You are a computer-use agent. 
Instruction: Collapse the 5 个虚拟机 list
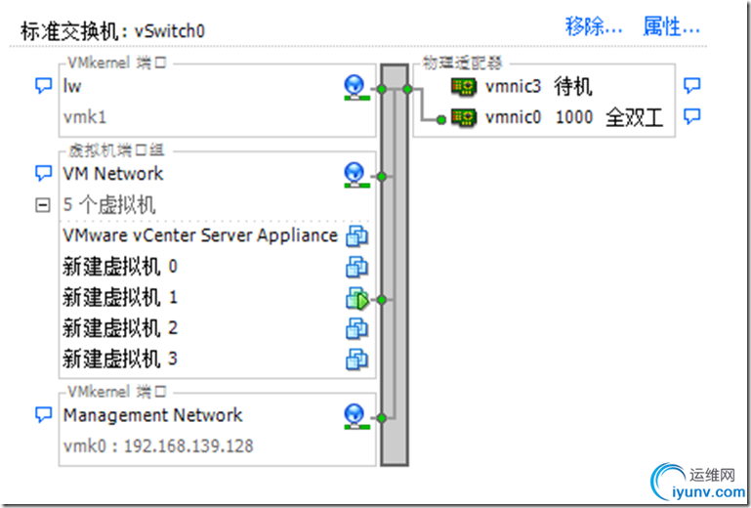43,205
